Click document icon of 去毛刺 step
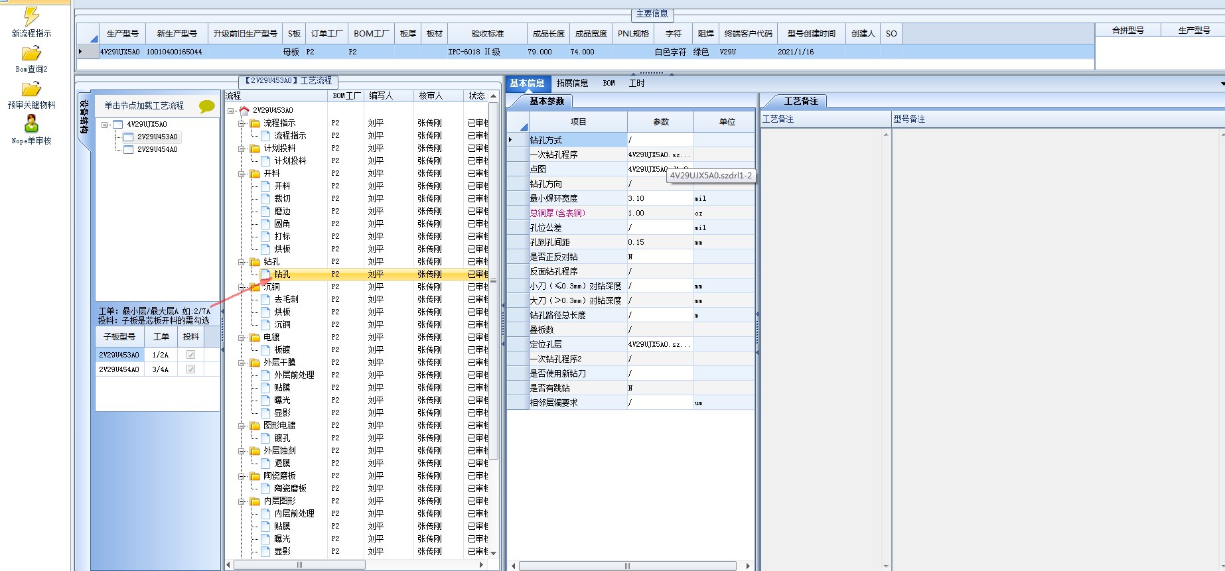 265,299
